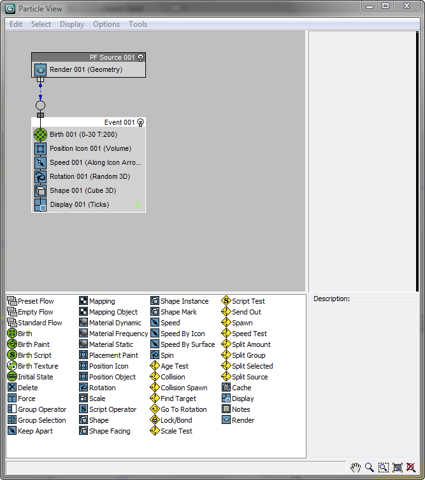Pick Split Amount test in depot
This screenshot has width=425, height=480.
pos(247,344)
